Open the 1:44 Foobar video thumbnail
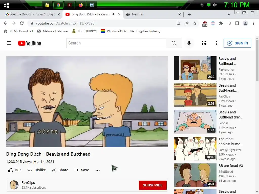 [x=195, y=122]
